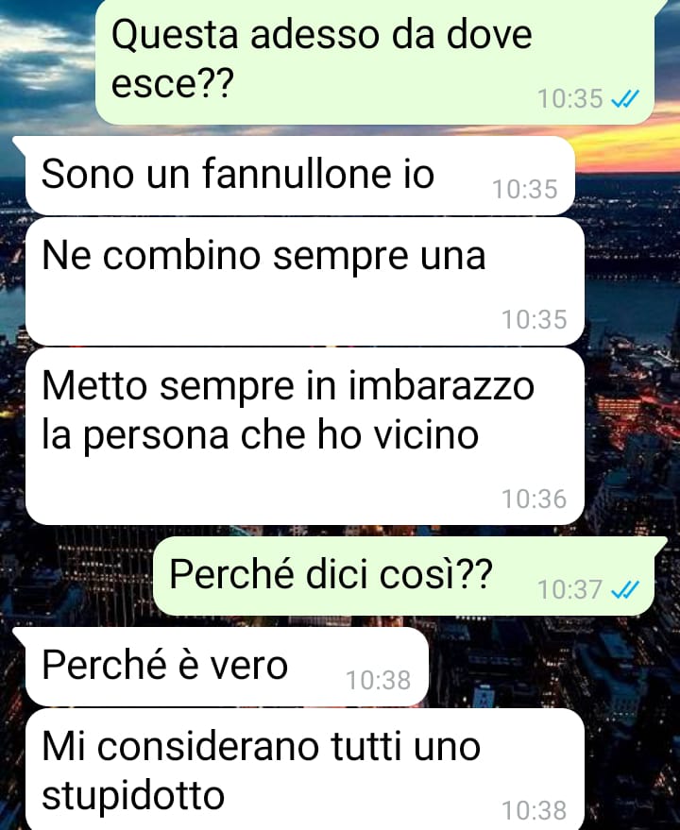Click the timestamp under 'stupidotto'
Image resolution: width=680 pixels, height=830 pixels.
point(534,811)
